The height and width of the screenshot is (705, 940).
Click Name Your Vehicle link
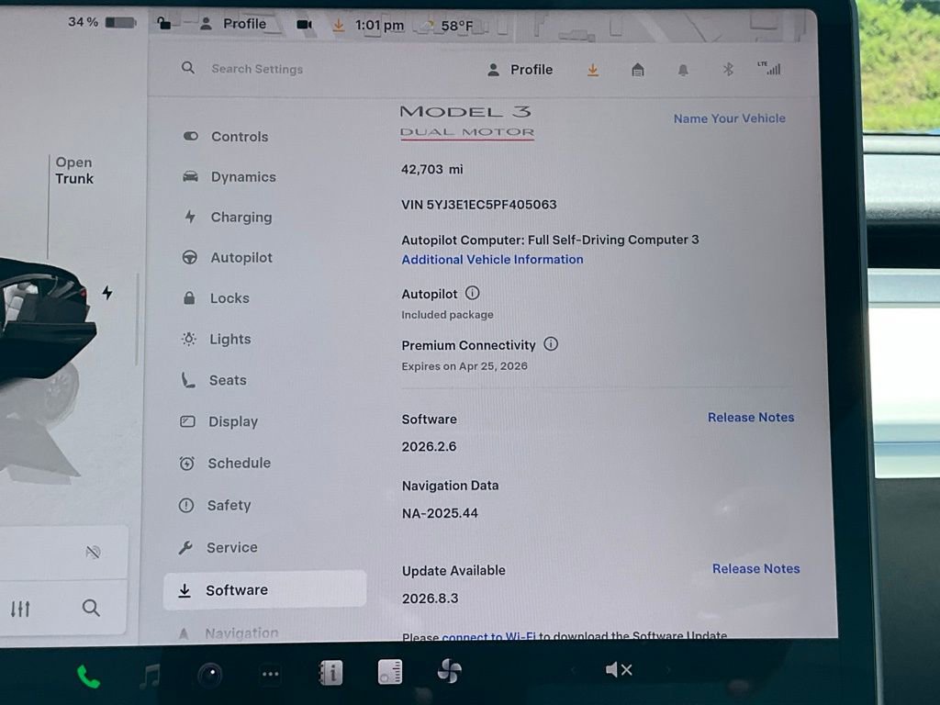pos(729,118)
